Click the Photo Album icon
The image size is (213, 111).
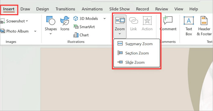(x=2, y=31)
